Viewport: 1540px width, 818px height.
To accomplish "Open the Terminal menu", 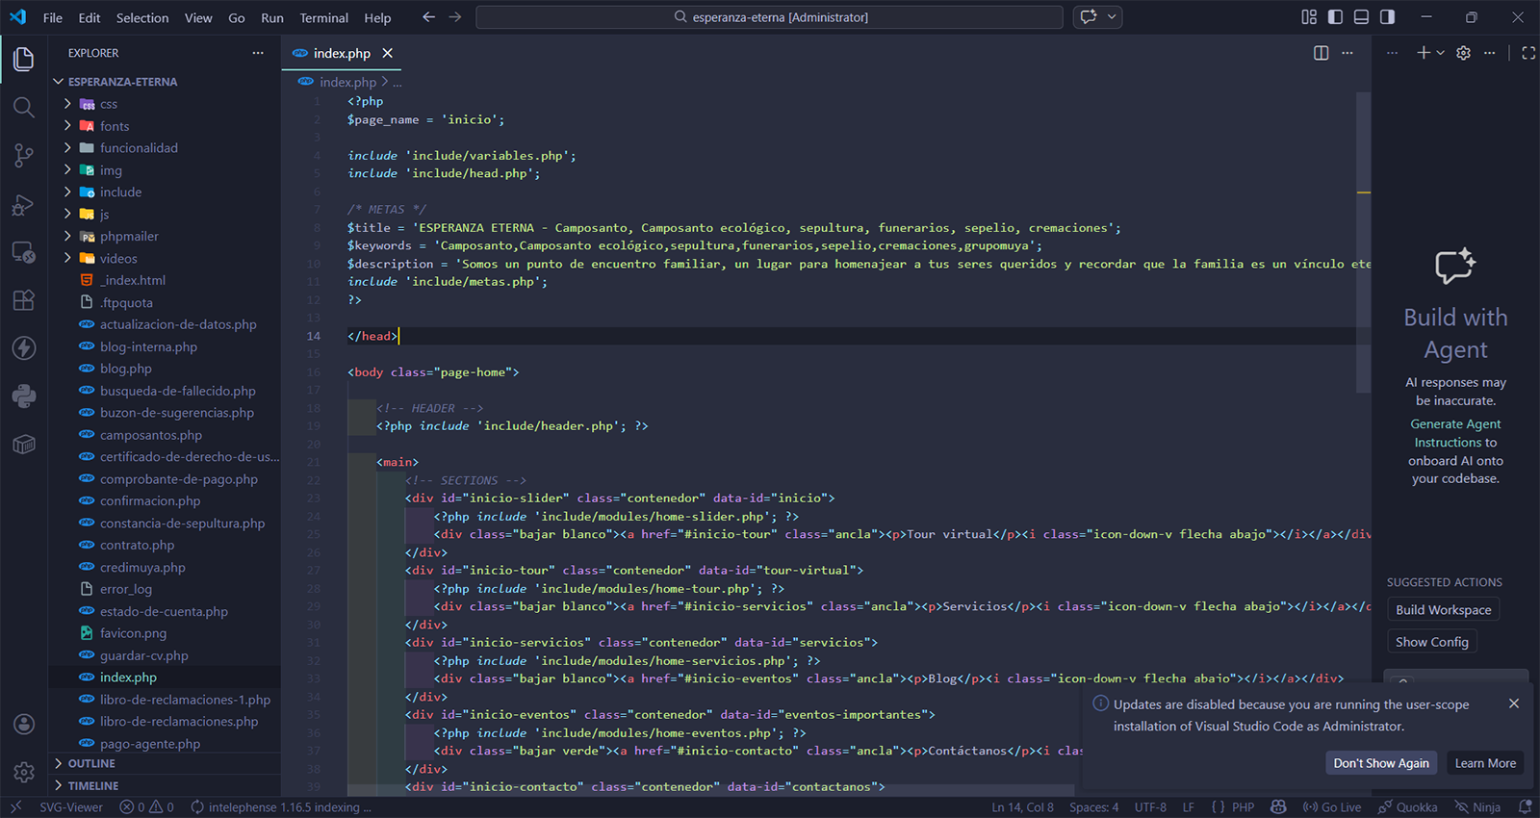I will (x=323, y=17).
